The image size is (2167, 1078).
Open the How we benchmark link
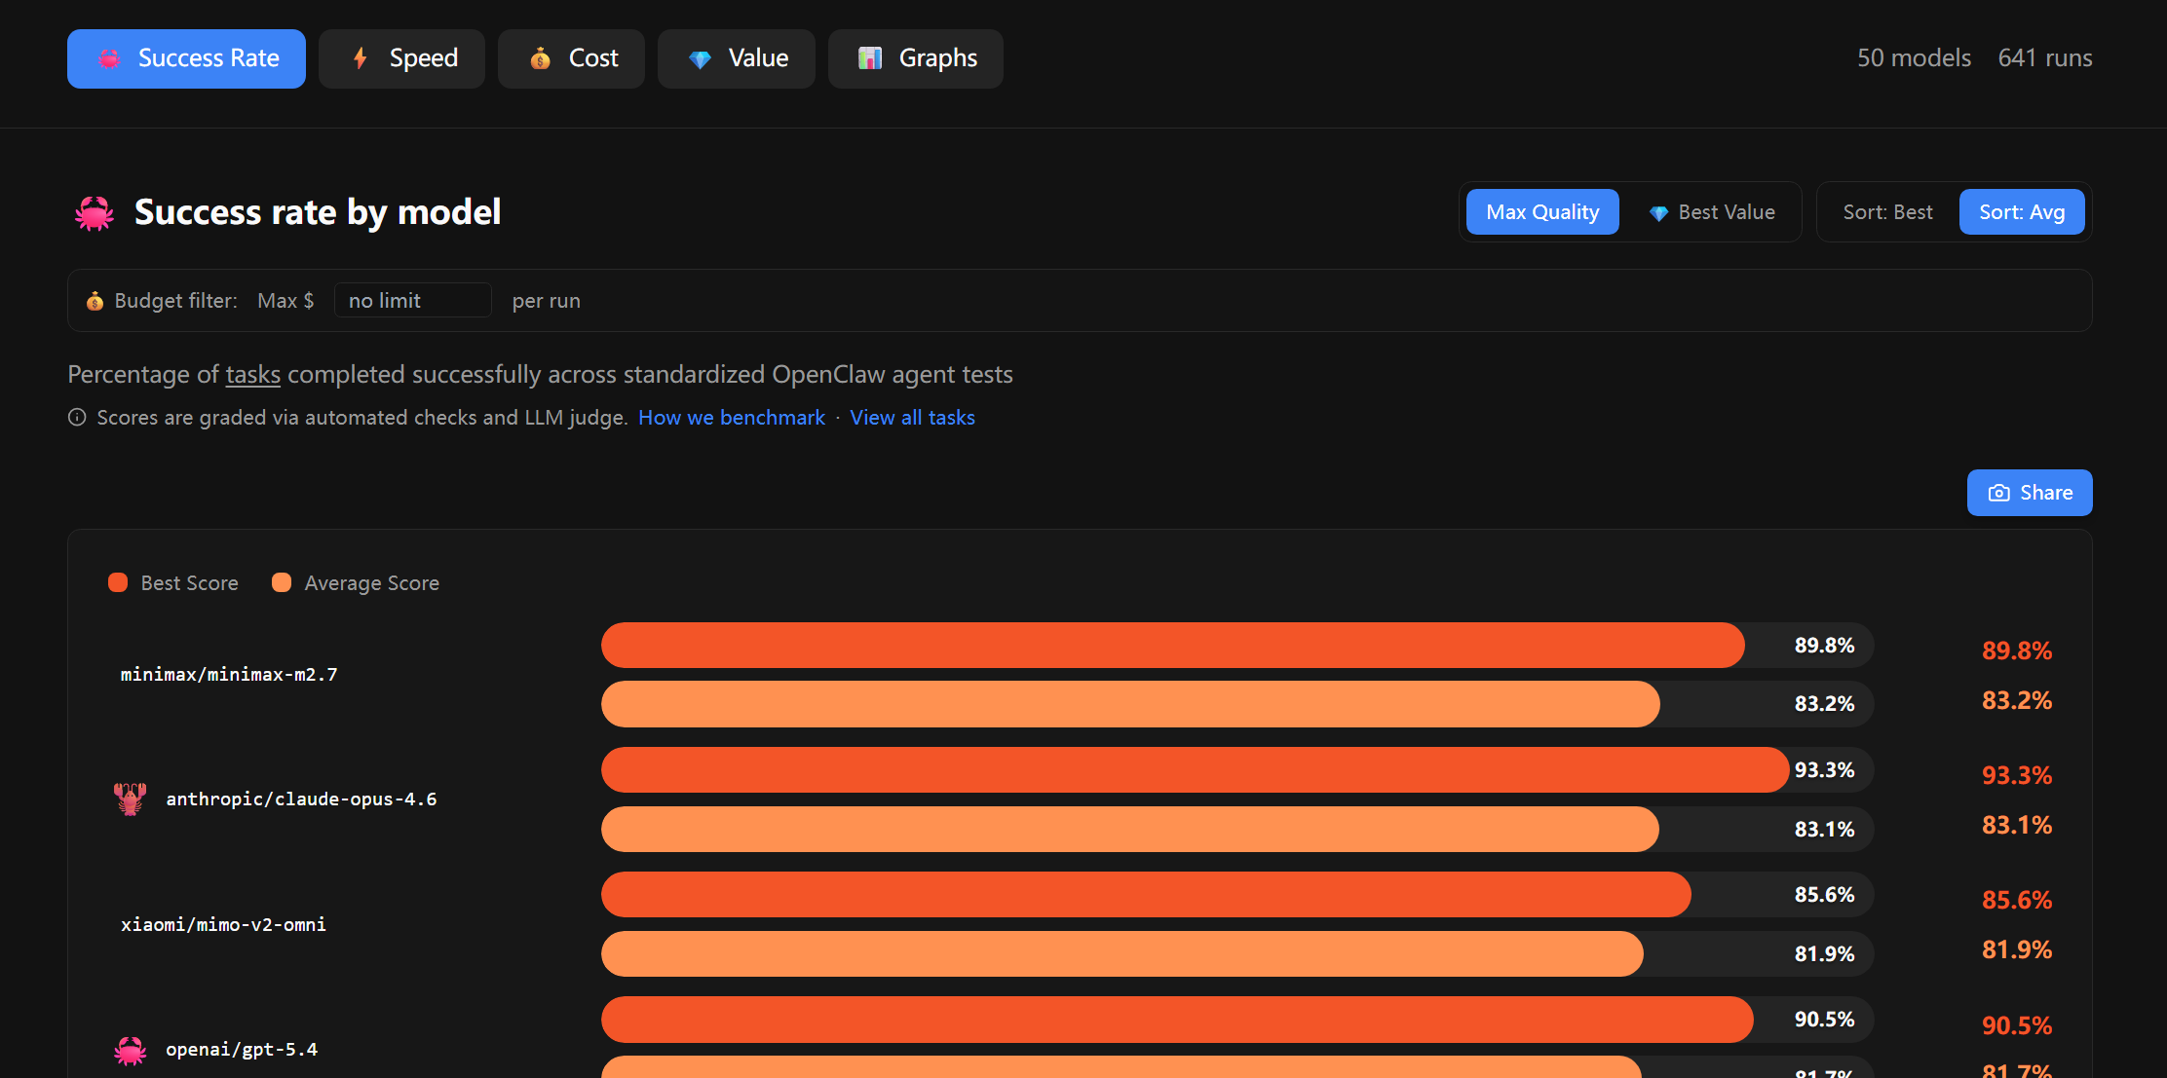[732, 418]
